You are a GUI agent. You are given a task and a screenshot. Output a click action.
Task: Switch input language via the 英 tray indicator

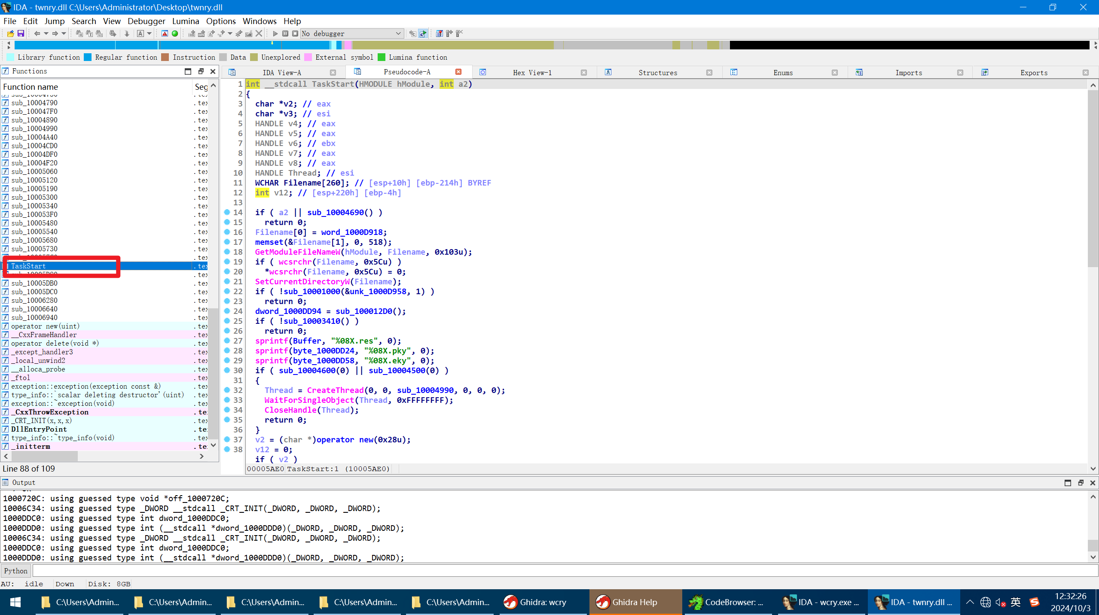pyautogui.click(x=1015, y=602)
